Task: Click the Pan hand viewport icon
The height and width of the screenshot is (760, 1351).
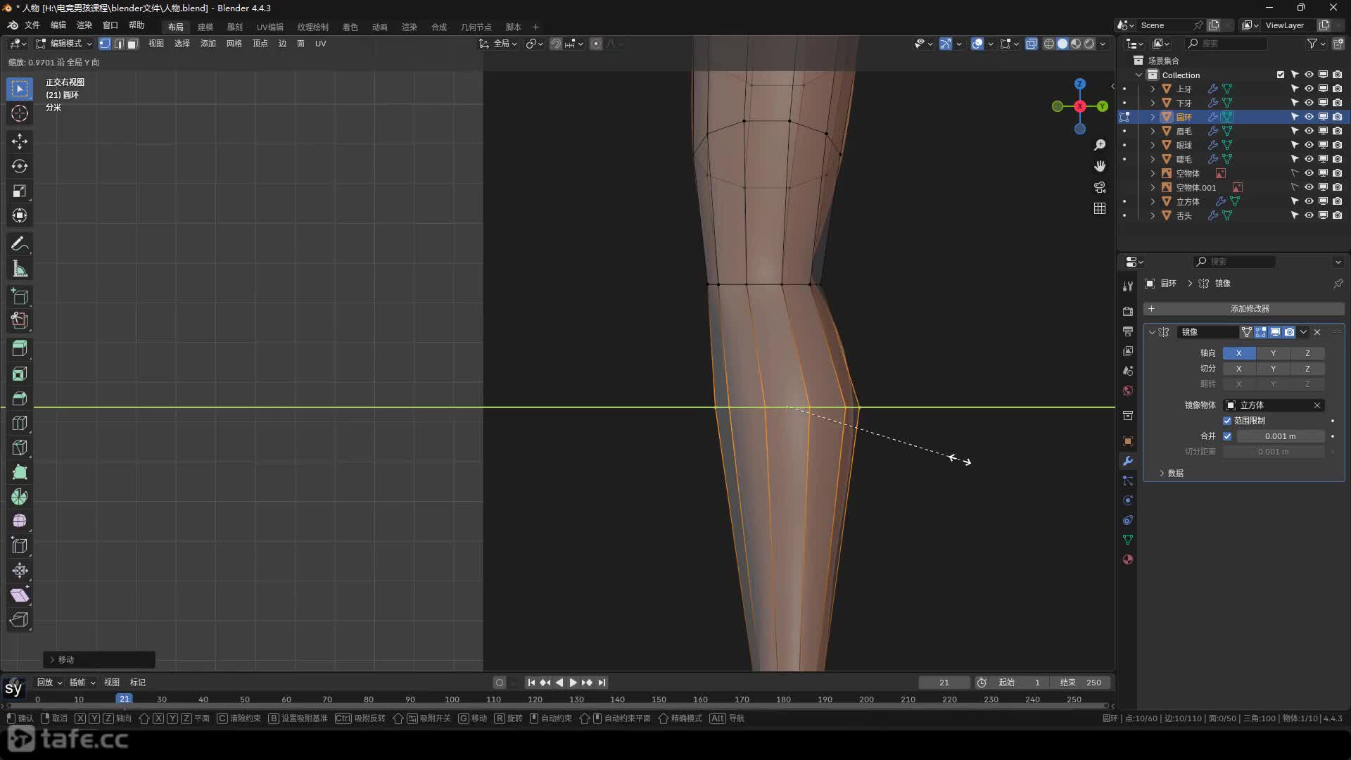Action: point(1100,166)
